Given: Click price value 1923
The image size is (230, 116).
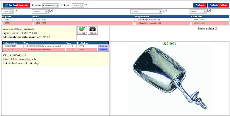Looking at the screenshot, I should pos(81,50).
